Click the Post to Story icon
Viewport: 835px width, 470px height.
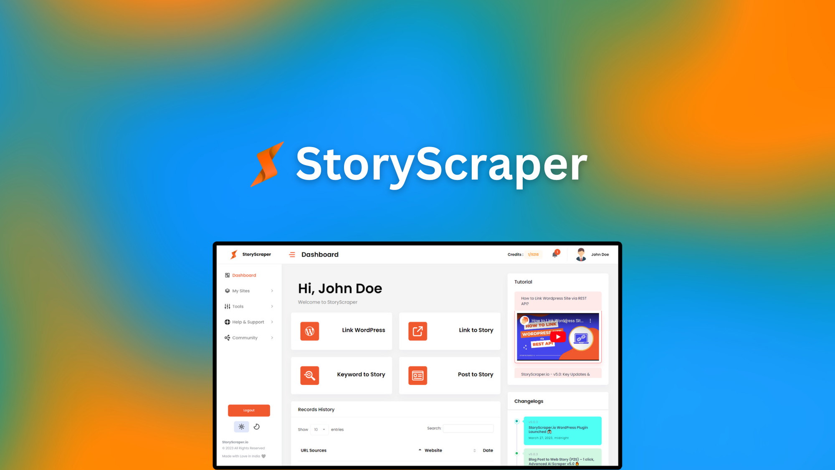tap(417, 375)
